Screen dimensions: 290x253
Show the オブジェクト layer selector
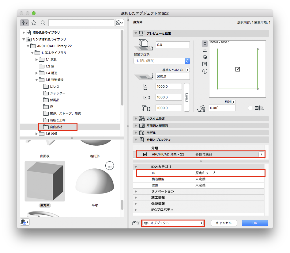(x=173, y=223)
